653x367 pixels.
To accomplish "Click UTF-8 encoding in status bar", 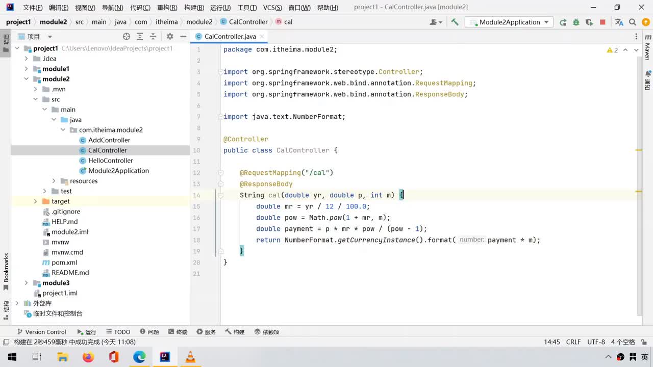I will [596, 342].
